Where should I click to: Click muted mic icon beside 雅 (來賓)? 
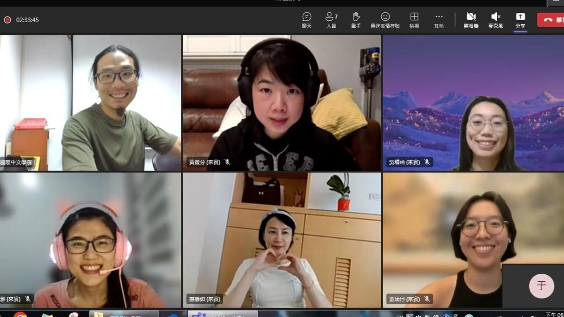pyautogui.click(x=28, y=299)
